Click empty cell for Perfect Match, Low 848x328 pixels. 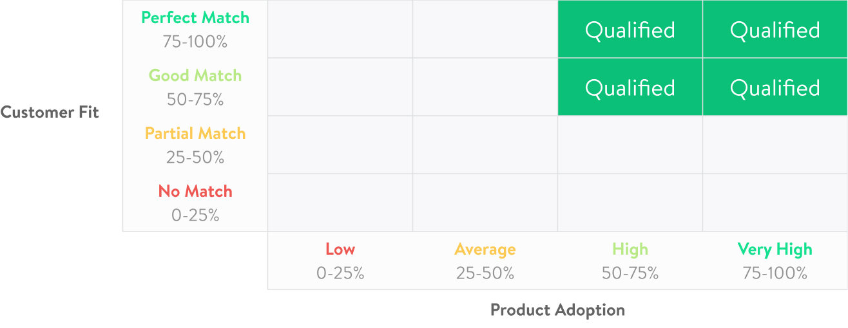(340, 30)
